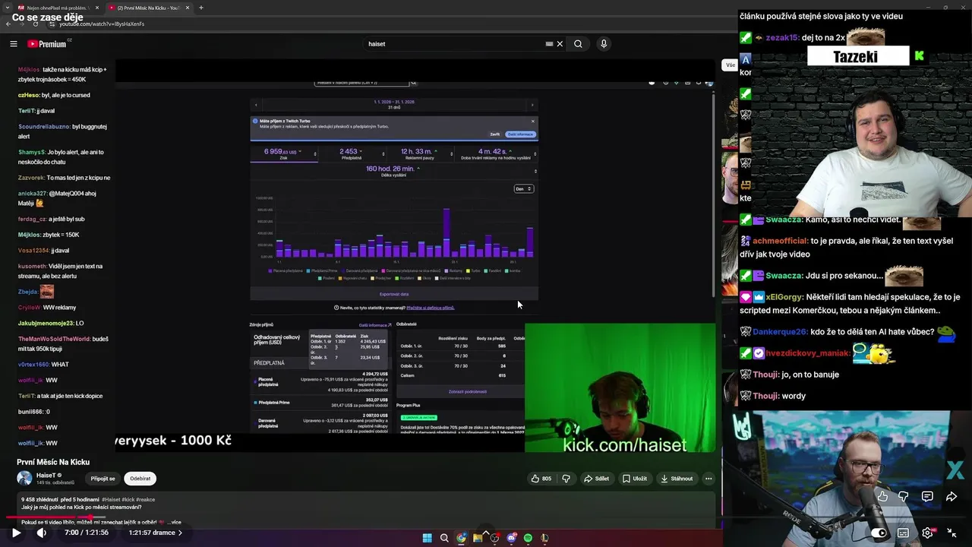Open the Chrome icon on the taskbar
The image size is (972, 547).
pyautogui.click(x=461, y=538)
